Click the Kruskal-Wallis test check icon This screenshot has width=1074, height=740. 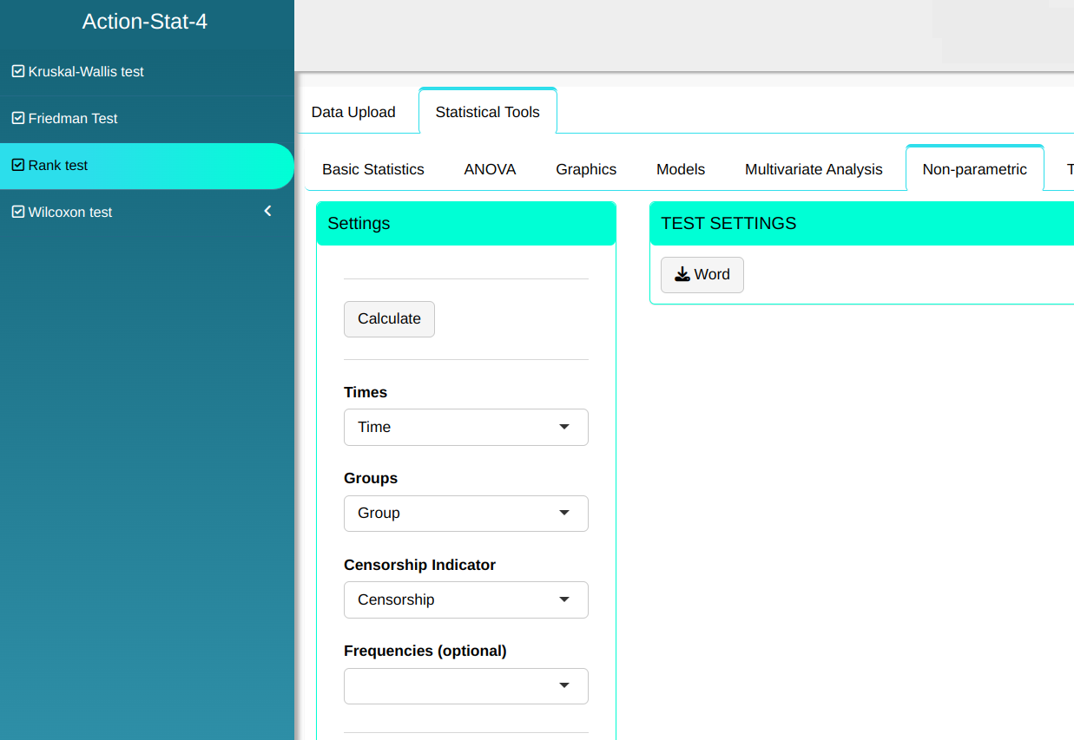point(17,71)
